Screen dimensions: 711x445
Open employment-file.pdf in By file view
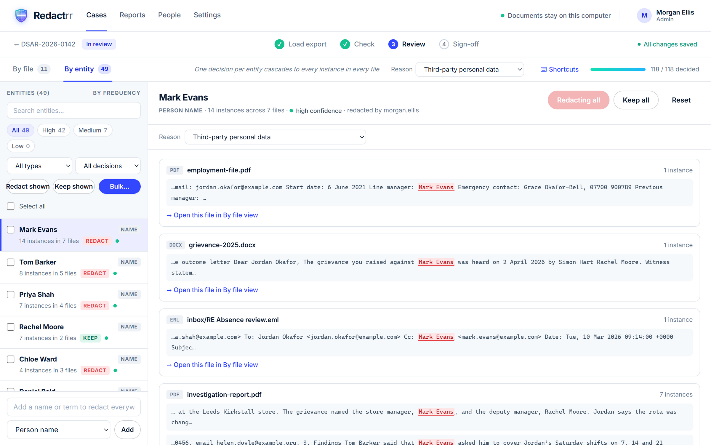(x=212, y=215)
